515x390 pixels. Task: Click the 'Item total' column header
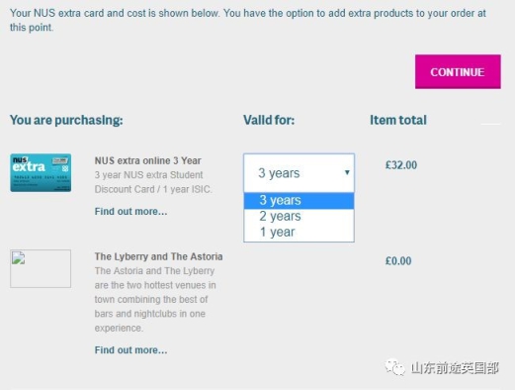coord(398,120)
